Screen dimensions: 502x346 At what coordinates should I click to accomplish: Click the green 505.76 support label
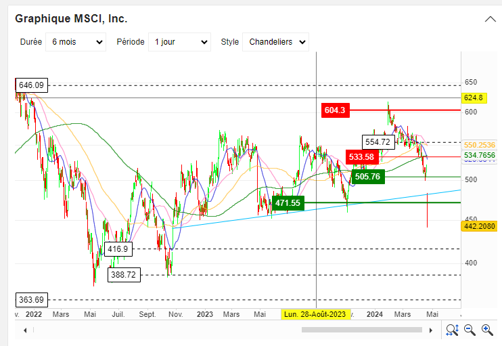(367, 176)
